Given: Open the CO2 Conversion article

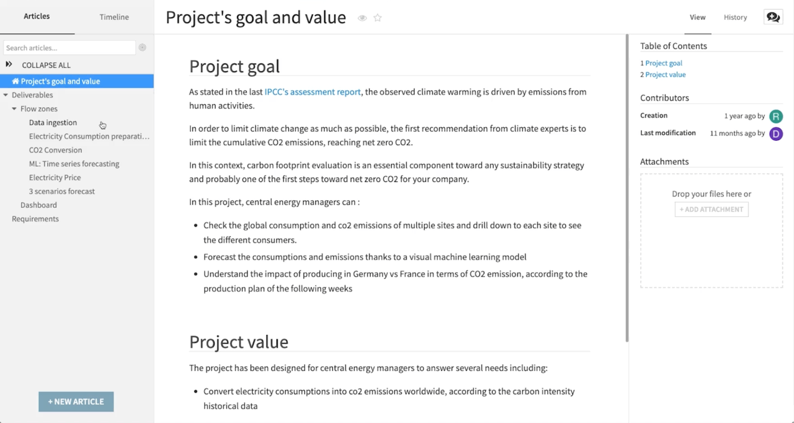Looking at the screenshot, I should coord(55,149).
